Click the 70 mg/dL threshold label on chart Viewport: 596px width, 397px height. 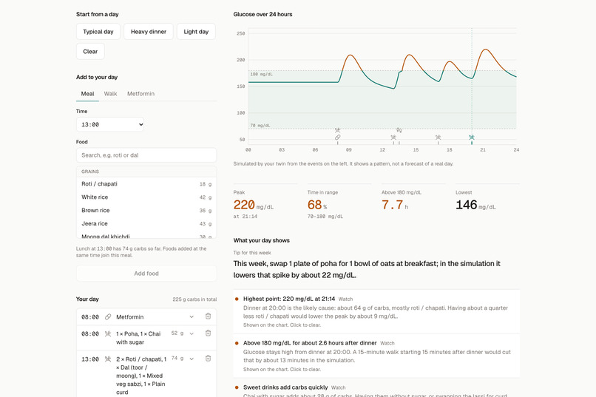point(260,126)
